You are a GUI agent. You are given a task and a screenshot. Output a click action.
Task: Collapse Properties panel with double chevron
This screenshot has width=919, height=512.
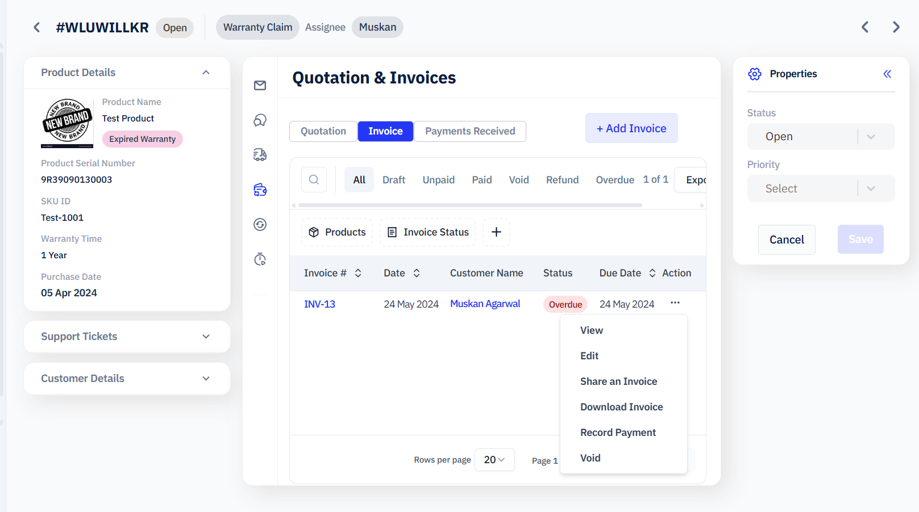click(x=887, y=74)
